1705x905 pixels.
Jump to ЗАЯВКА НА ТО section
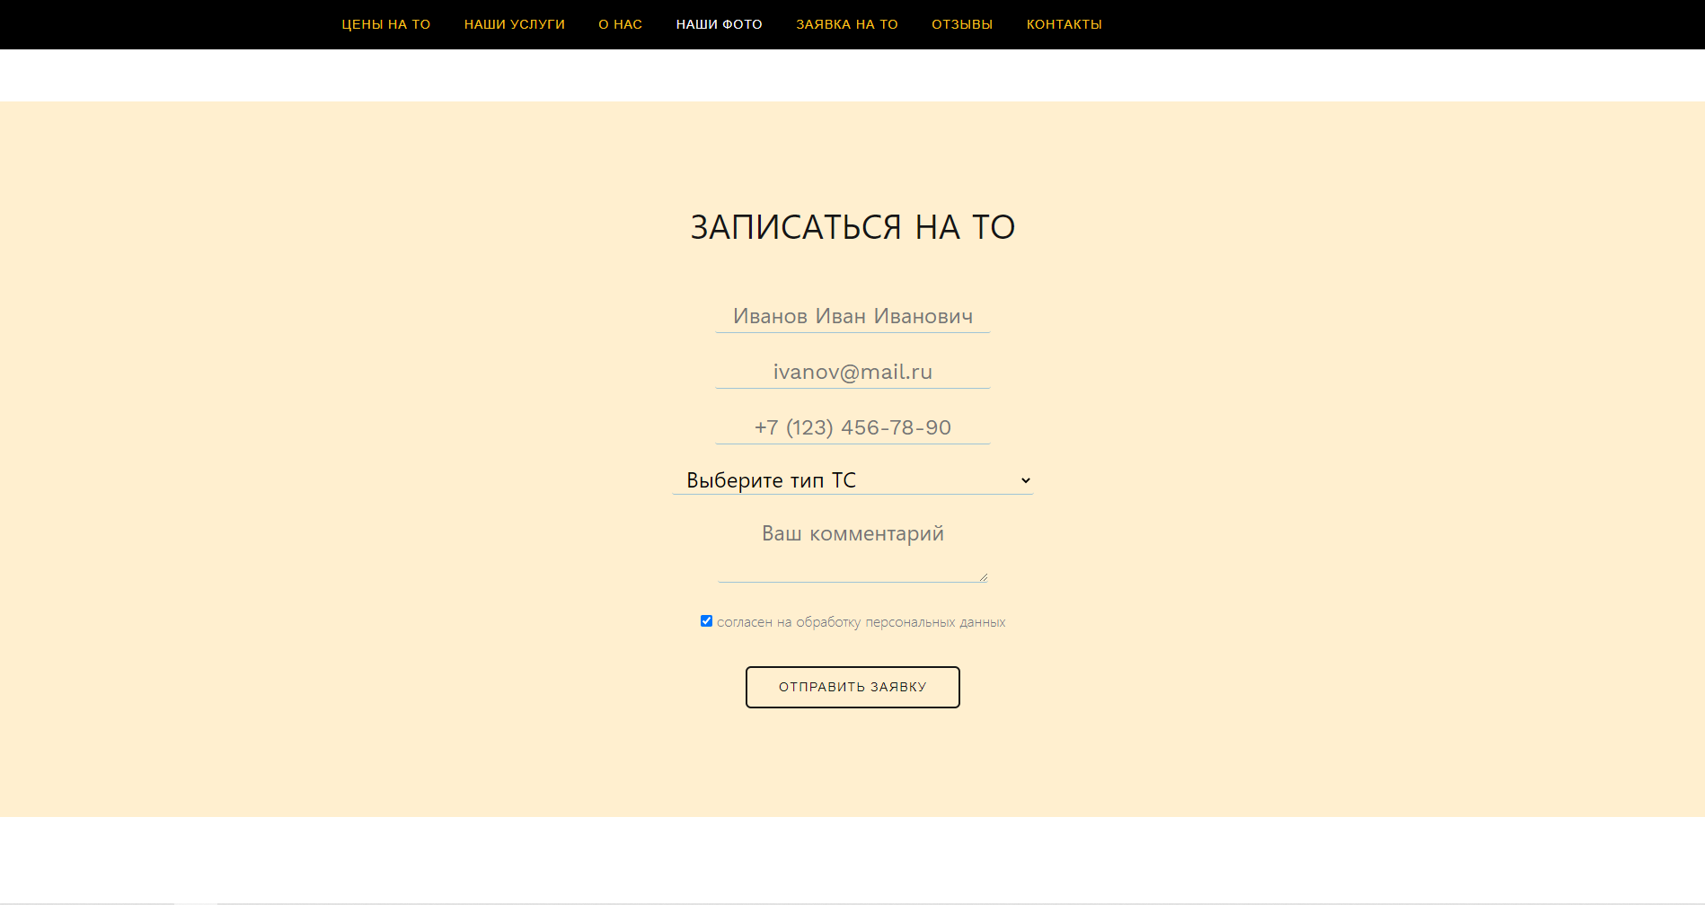click(x=846, y=24)
